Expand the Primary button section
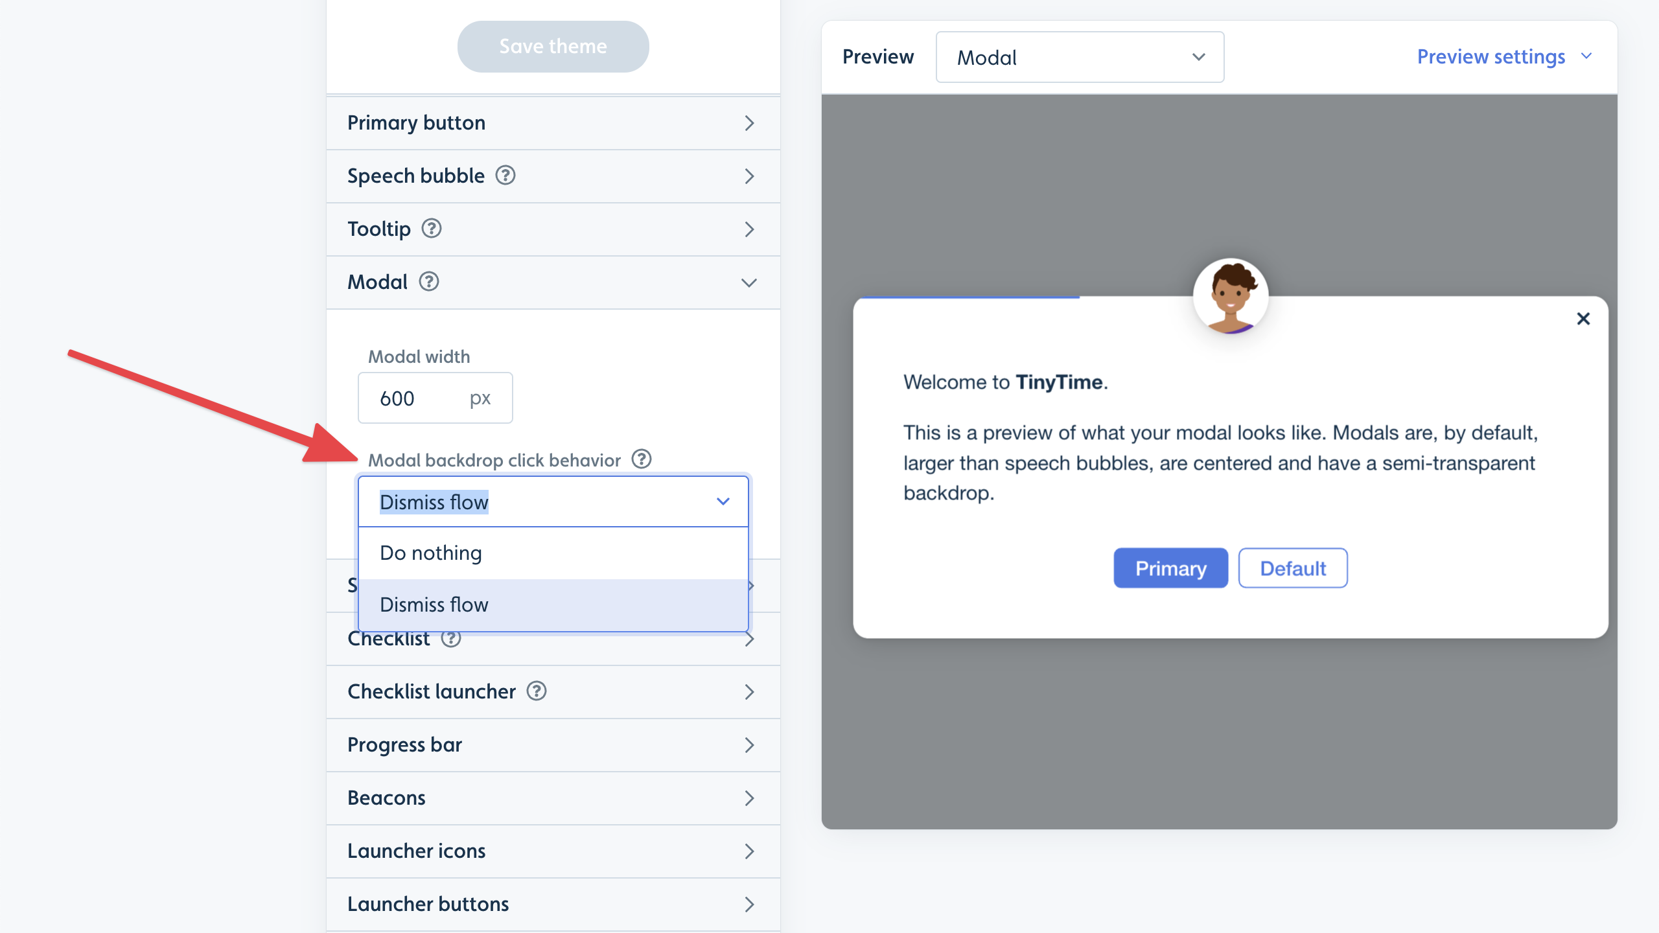1659x933 pixels. [553, 123]
